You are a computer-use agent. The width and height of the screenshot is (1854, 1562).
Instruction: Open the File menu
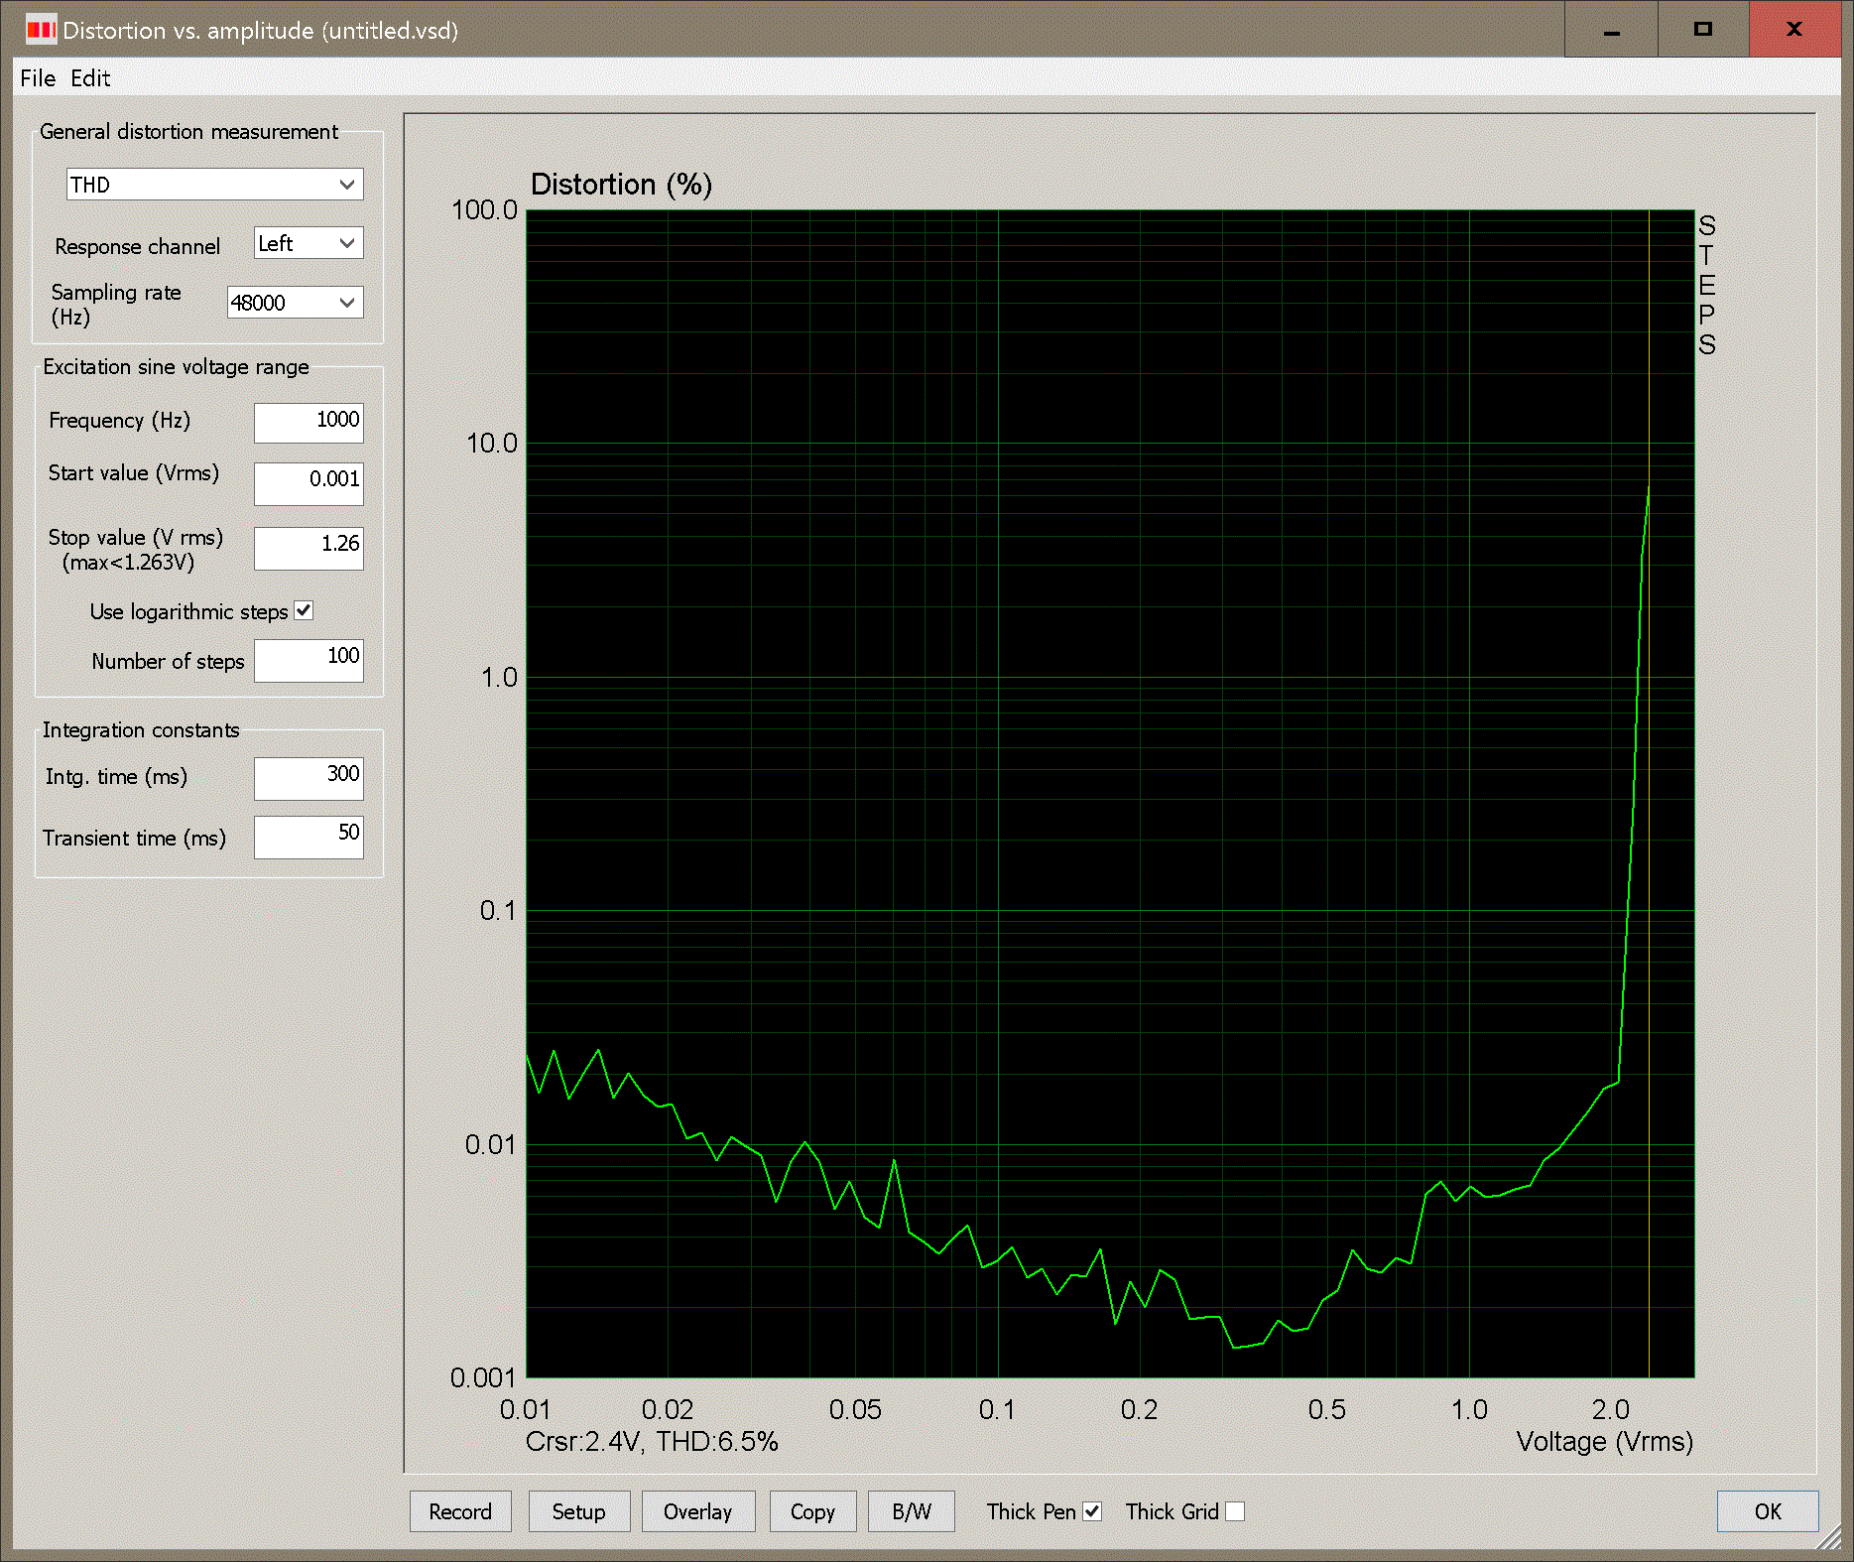click(x=38, y=78)
